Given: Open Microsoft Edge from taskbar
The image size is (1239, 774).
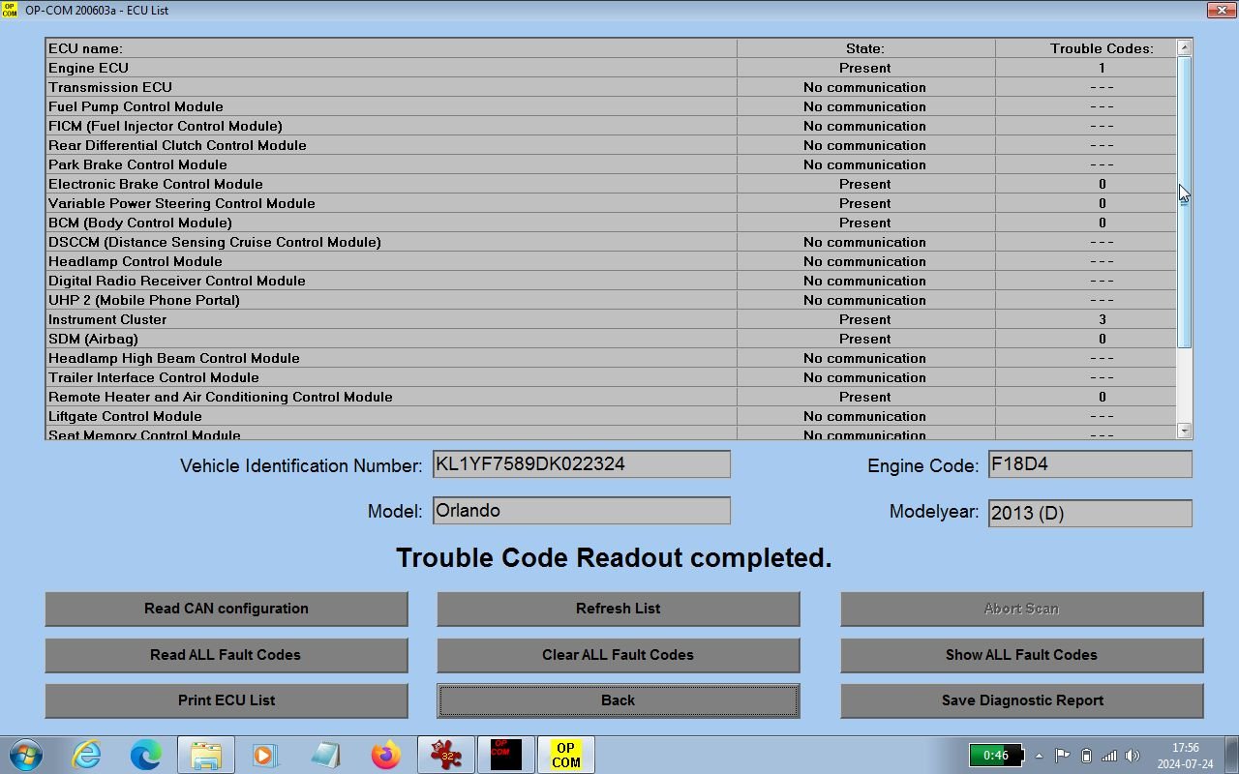Looking at the screenshot, I should point(146,755).
